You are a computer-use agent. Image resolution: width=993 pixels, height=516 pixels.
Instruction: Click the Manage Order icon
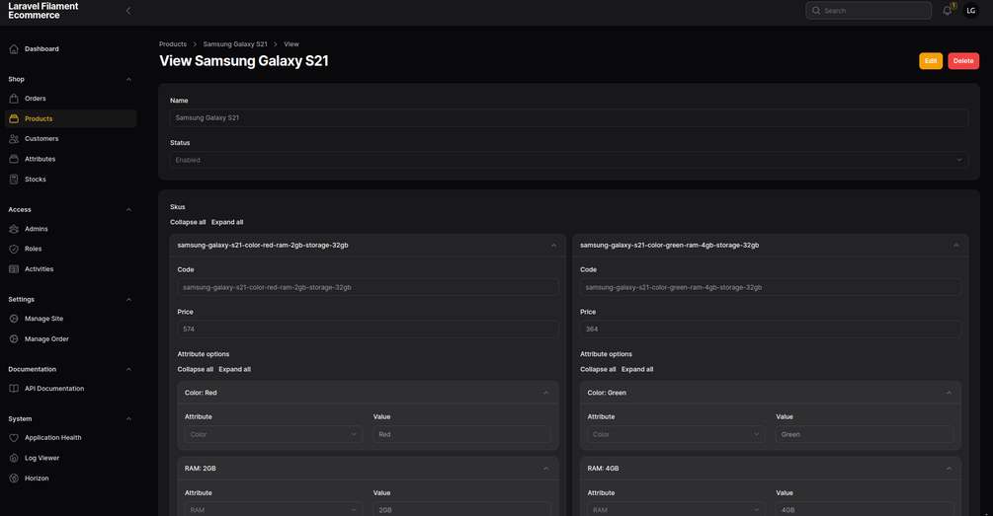[14, 339]
